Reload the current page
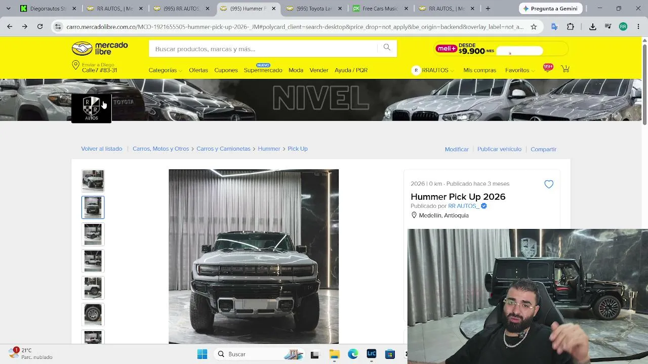Screen dimensions: 648x364 (40, 27)
